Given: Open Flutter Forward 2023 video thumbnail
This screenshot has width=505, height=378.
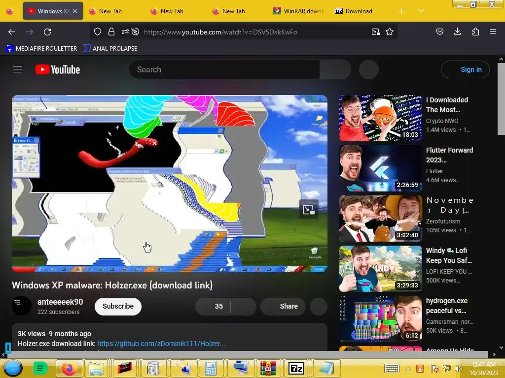Looking at the screenshot, I should click(381, 168).
